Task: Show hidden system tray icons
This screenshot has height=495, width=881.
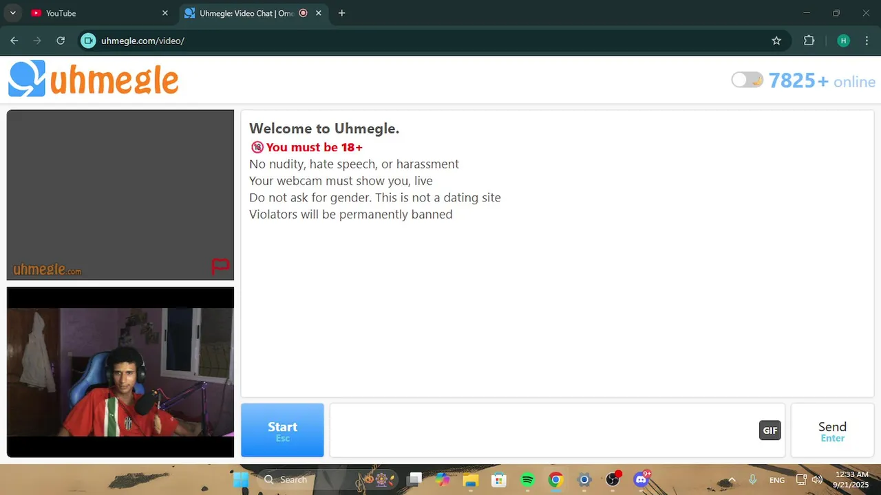Action: click(732, 479)
